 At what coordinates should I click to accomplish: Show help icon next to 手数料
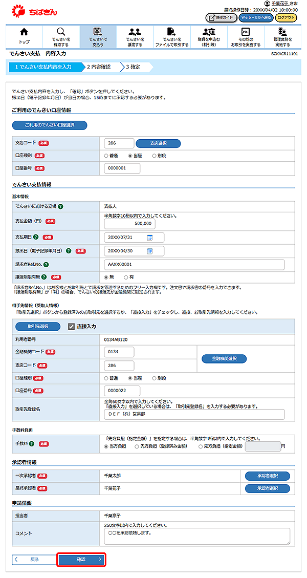click(x=32, y=444)
